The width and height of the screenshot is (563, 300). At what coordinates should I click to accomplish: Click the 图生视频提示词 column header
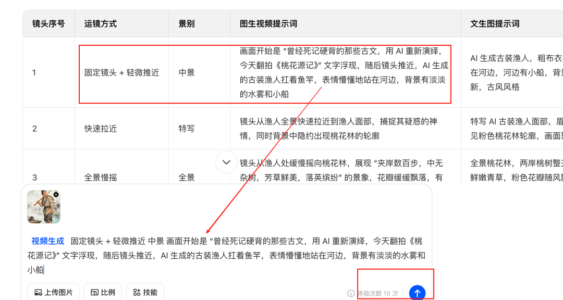pyautogui.click(x=268, y=24)
